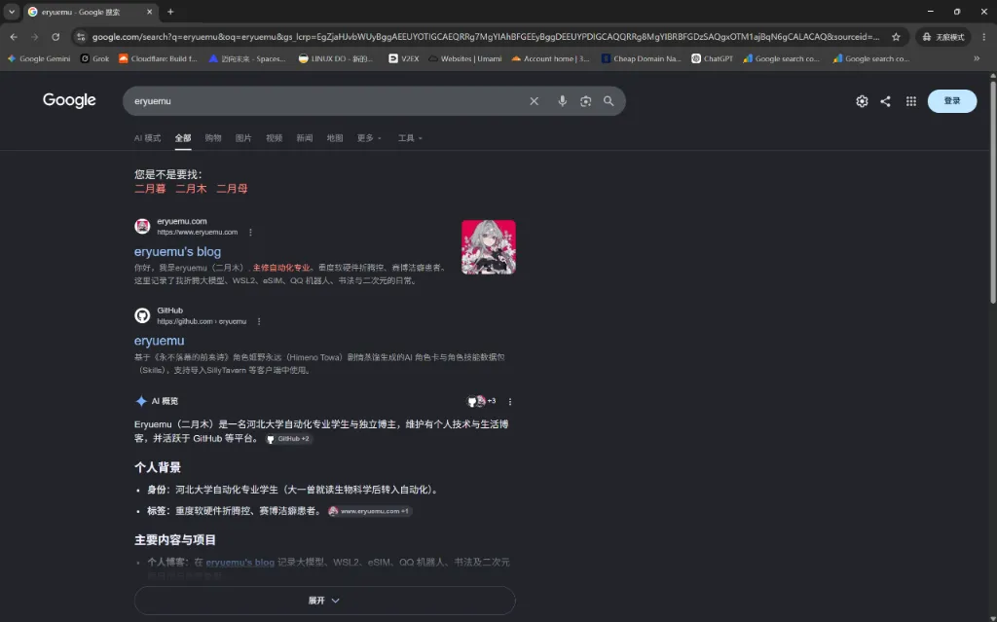Select the 视频 tab
The width and height of the screenshot is (997, 622).
(x=274, y=138)
